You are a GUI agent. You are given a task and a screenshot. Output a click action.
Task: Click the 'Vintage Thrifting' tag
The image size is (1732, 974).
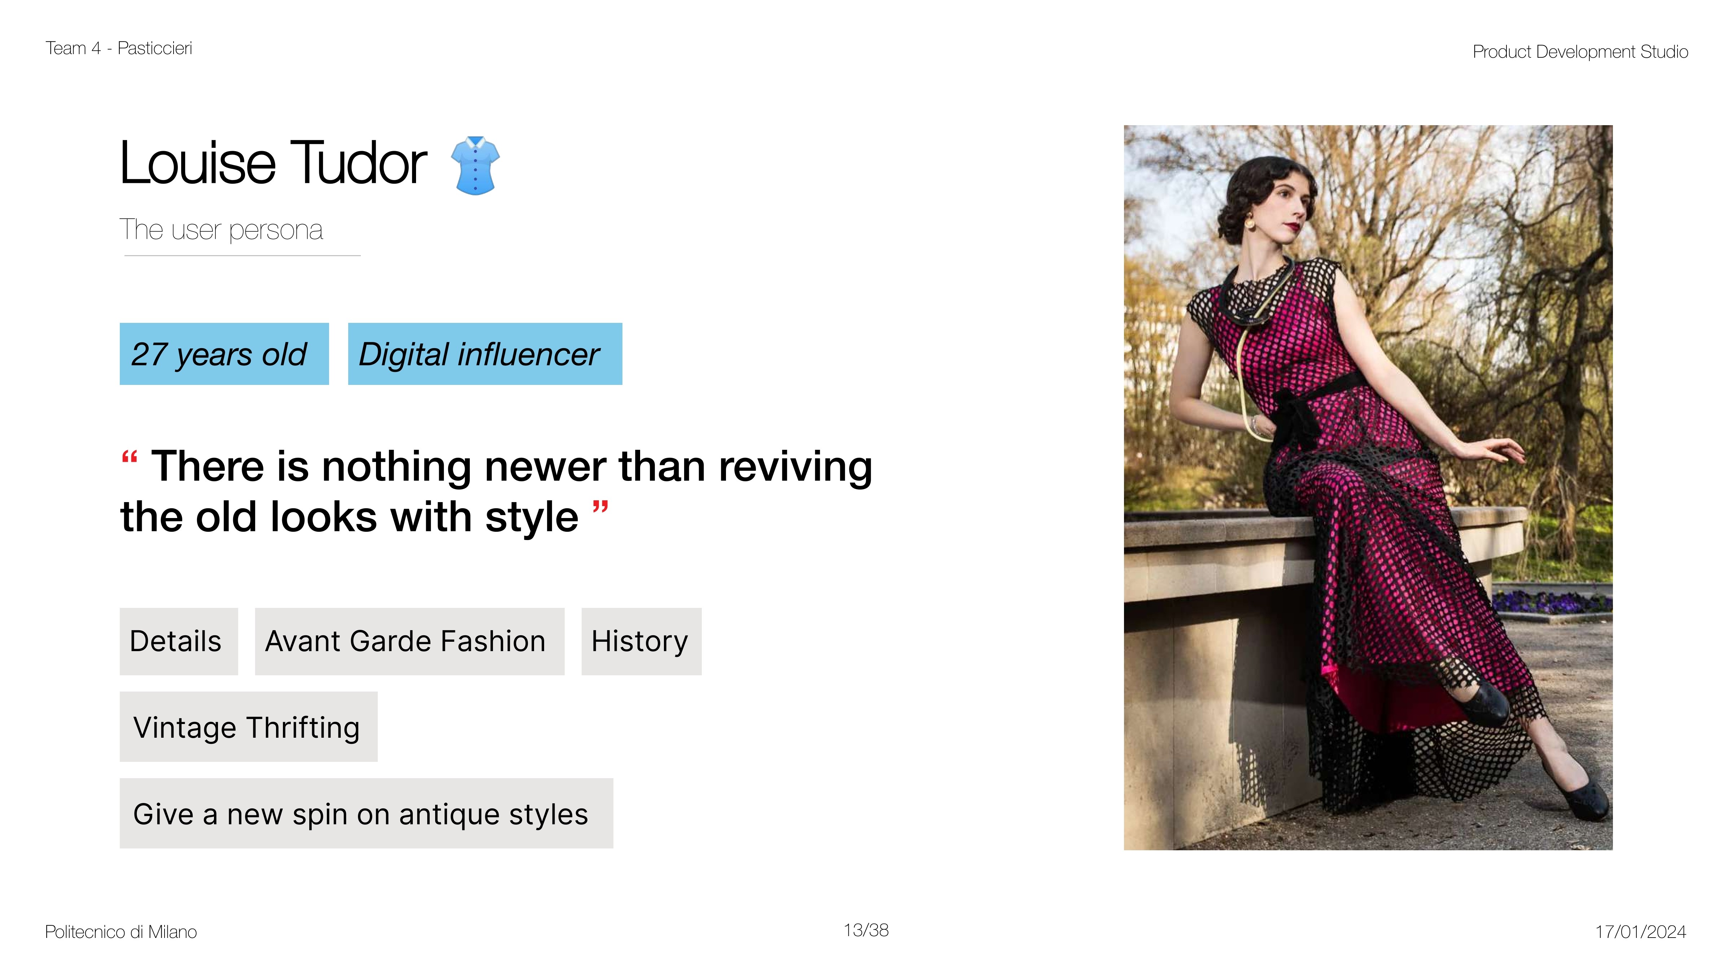point(248,727)
